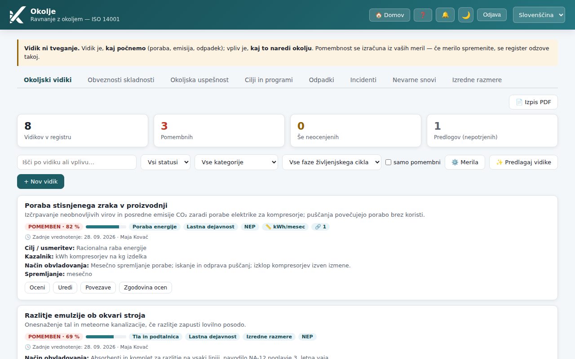
Task: Toggle dark mode with the moon icon
Action: click(x=466, y=15)
